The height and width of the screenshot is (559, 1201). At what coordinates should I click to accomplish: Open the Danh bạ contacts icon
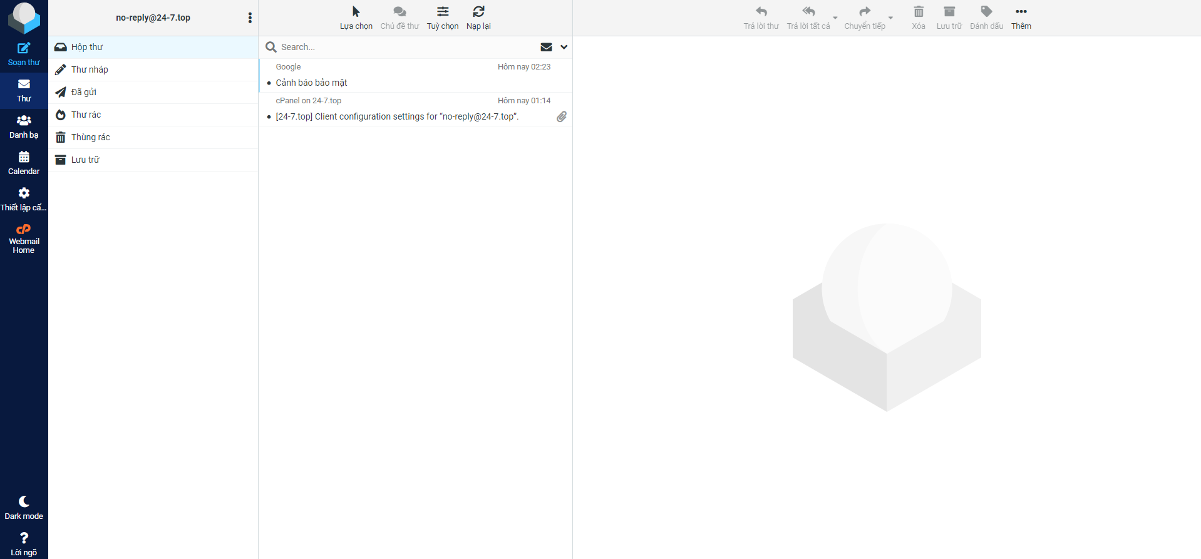pos(24,121)
